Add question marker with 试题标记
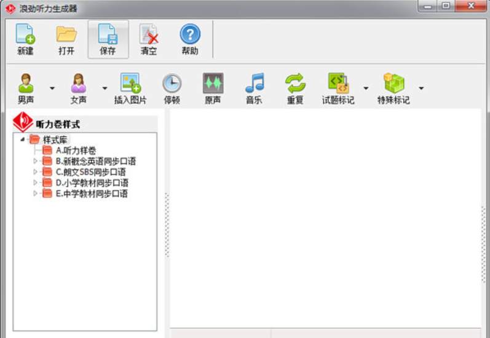The width and height of the screenshot is (490, 338). (338, 88)
